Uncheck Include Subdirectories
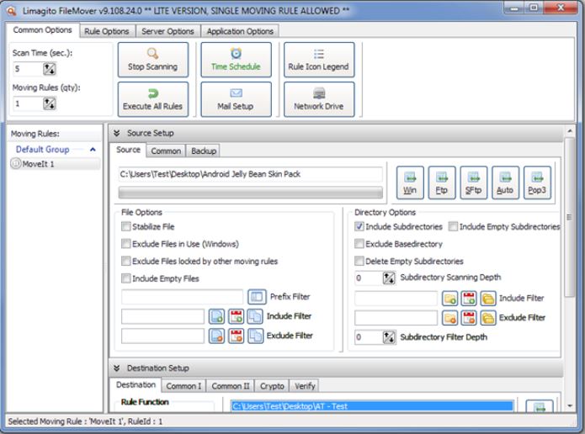This screenshot has height=434, width=585. pos(359,226)
